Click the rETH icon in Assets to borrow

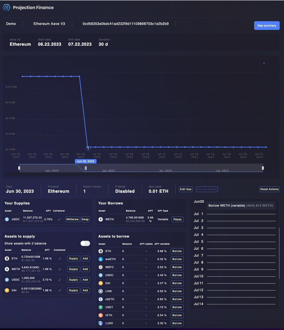click(101, 315)
